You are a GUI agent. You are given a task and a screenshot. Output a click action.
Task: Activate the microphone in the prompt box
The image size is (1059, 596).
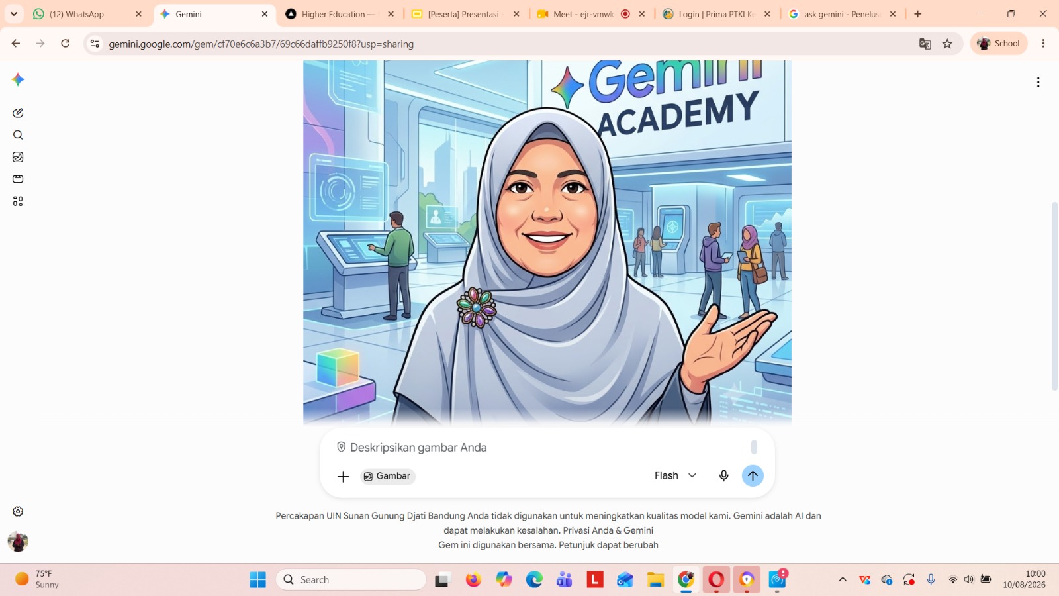[x=723, y=475]
